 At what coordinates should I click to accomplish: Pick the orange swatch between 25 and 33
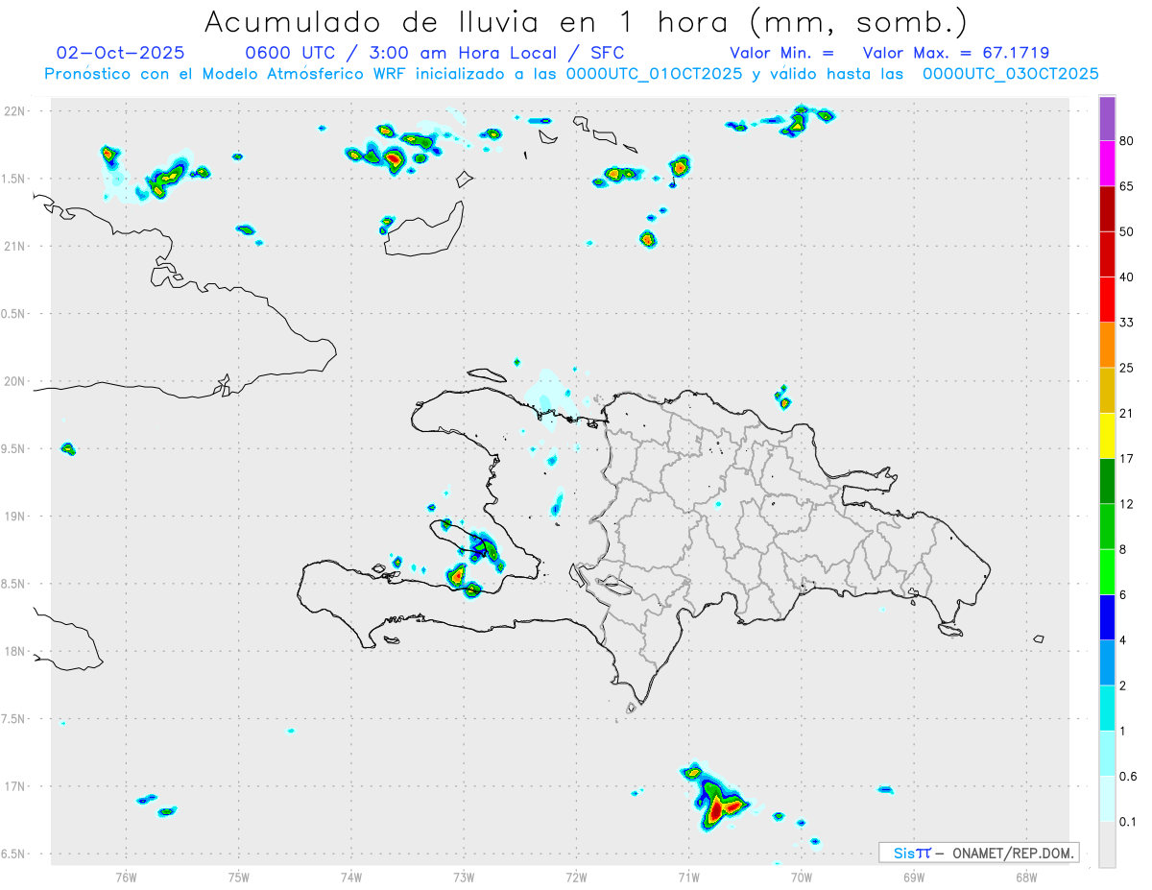(x=1107, y=345)
